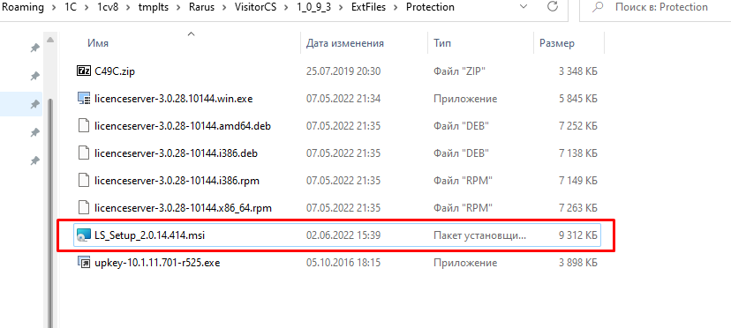Open the address bar history dropdown
The width and height of the screenshot is (731, 328).
[x=525, y=7]
